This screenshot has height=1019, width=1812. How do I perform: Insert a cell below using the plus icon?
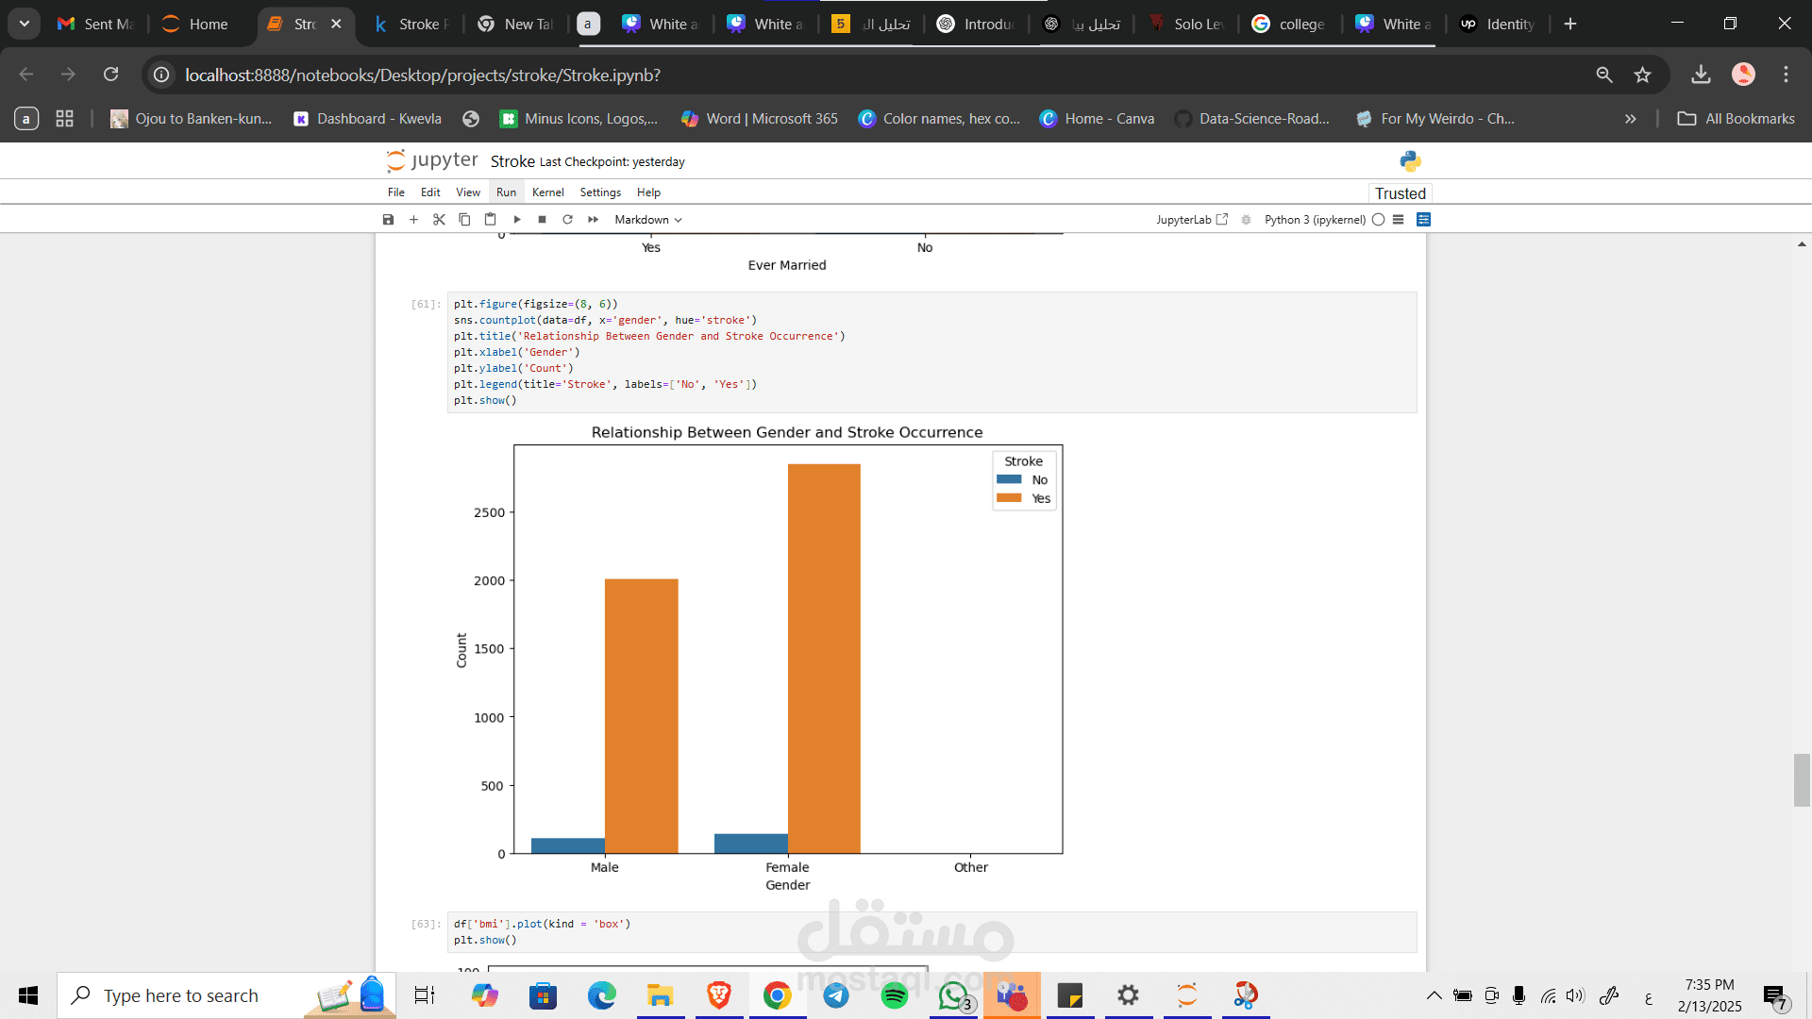(x=413, y=220)
